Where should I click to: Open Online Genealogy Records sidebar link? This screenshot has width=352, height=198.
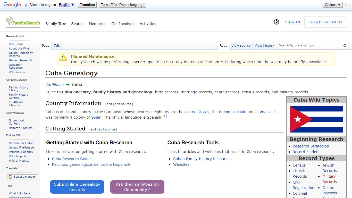point(21,54)
